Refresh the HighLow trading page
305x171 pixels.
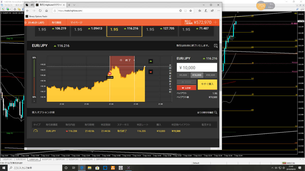coord(40,11)
